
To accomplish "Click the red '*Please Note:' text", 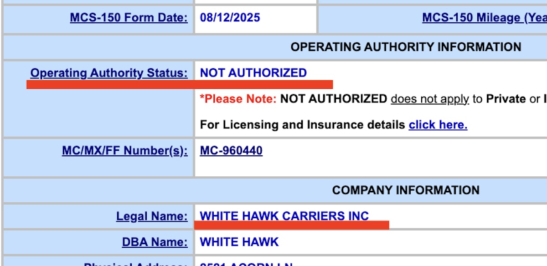I will click(238, 99).
